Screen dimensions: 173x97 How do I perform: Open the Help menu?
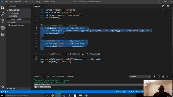tap(53, 2)
